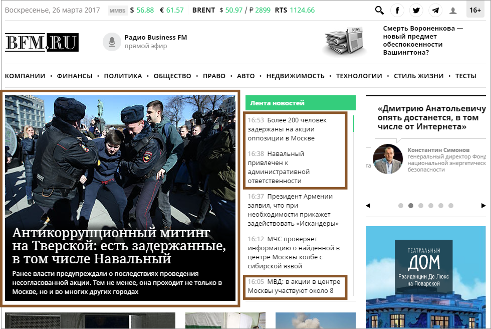Viewport: 491px width, 329px height.
Task: Open Антикоррупционный митинг main story
Action: click(x=118, y=246)
